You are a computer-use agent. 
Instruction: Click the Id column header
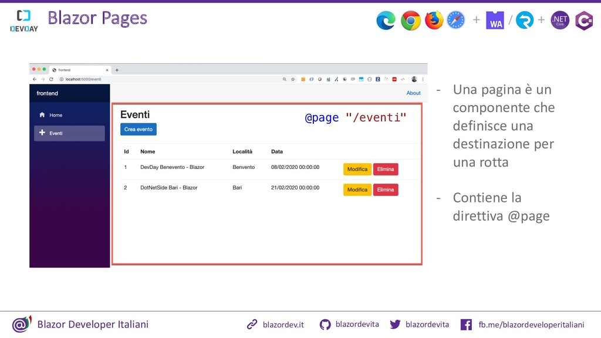point(126,152)
